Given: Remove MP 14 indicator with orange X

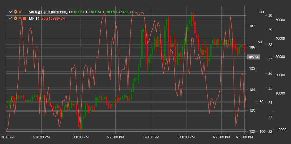Looking at the screenshot, I should coord(20,18).
